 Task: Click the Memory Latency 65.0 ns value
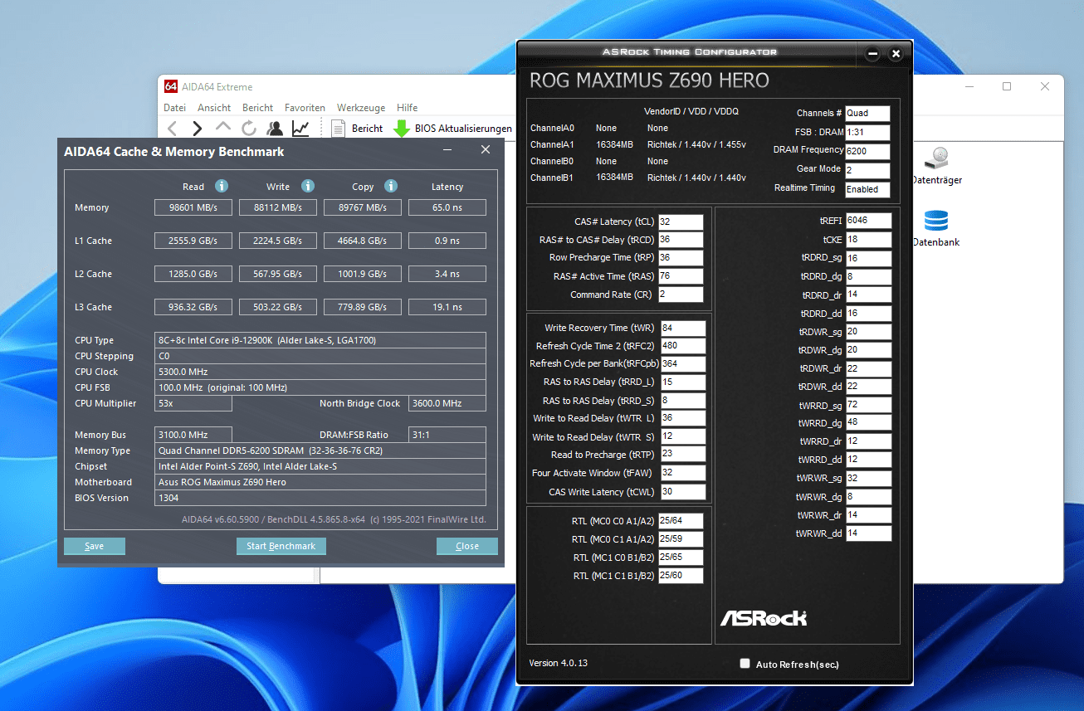tap(447, 207)
